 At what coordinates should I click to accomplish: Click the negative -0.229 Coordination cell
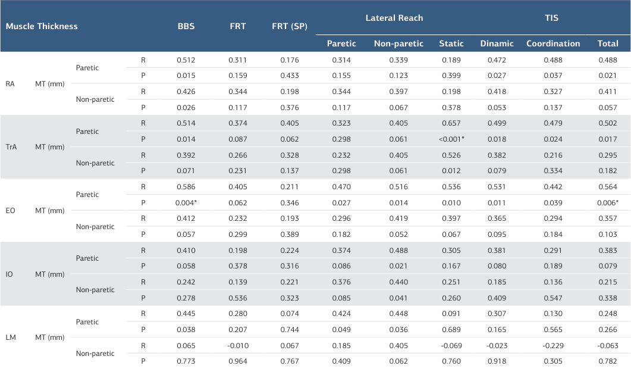tap(553, 346)
